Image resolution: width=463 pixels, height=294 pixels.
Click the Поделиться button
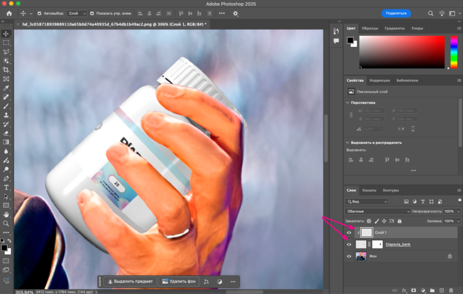point(396,14)
